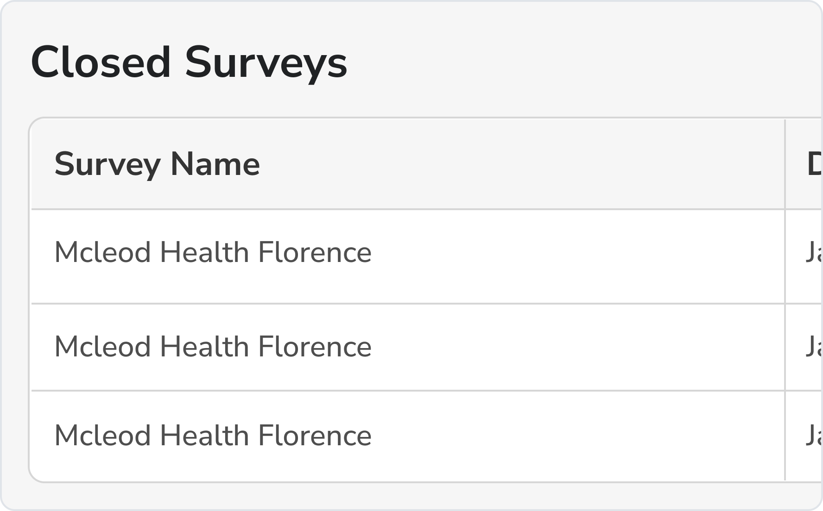Select the second row's truncated date cell
Screen dimensions: 823x511
click(x=814, y=347)
